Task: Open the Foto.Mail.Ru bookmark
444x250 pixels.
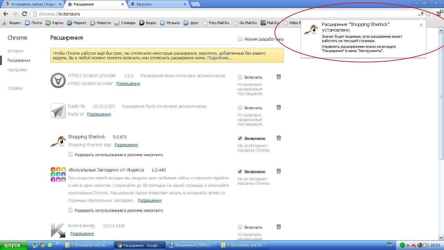Action: click(216, 23)
